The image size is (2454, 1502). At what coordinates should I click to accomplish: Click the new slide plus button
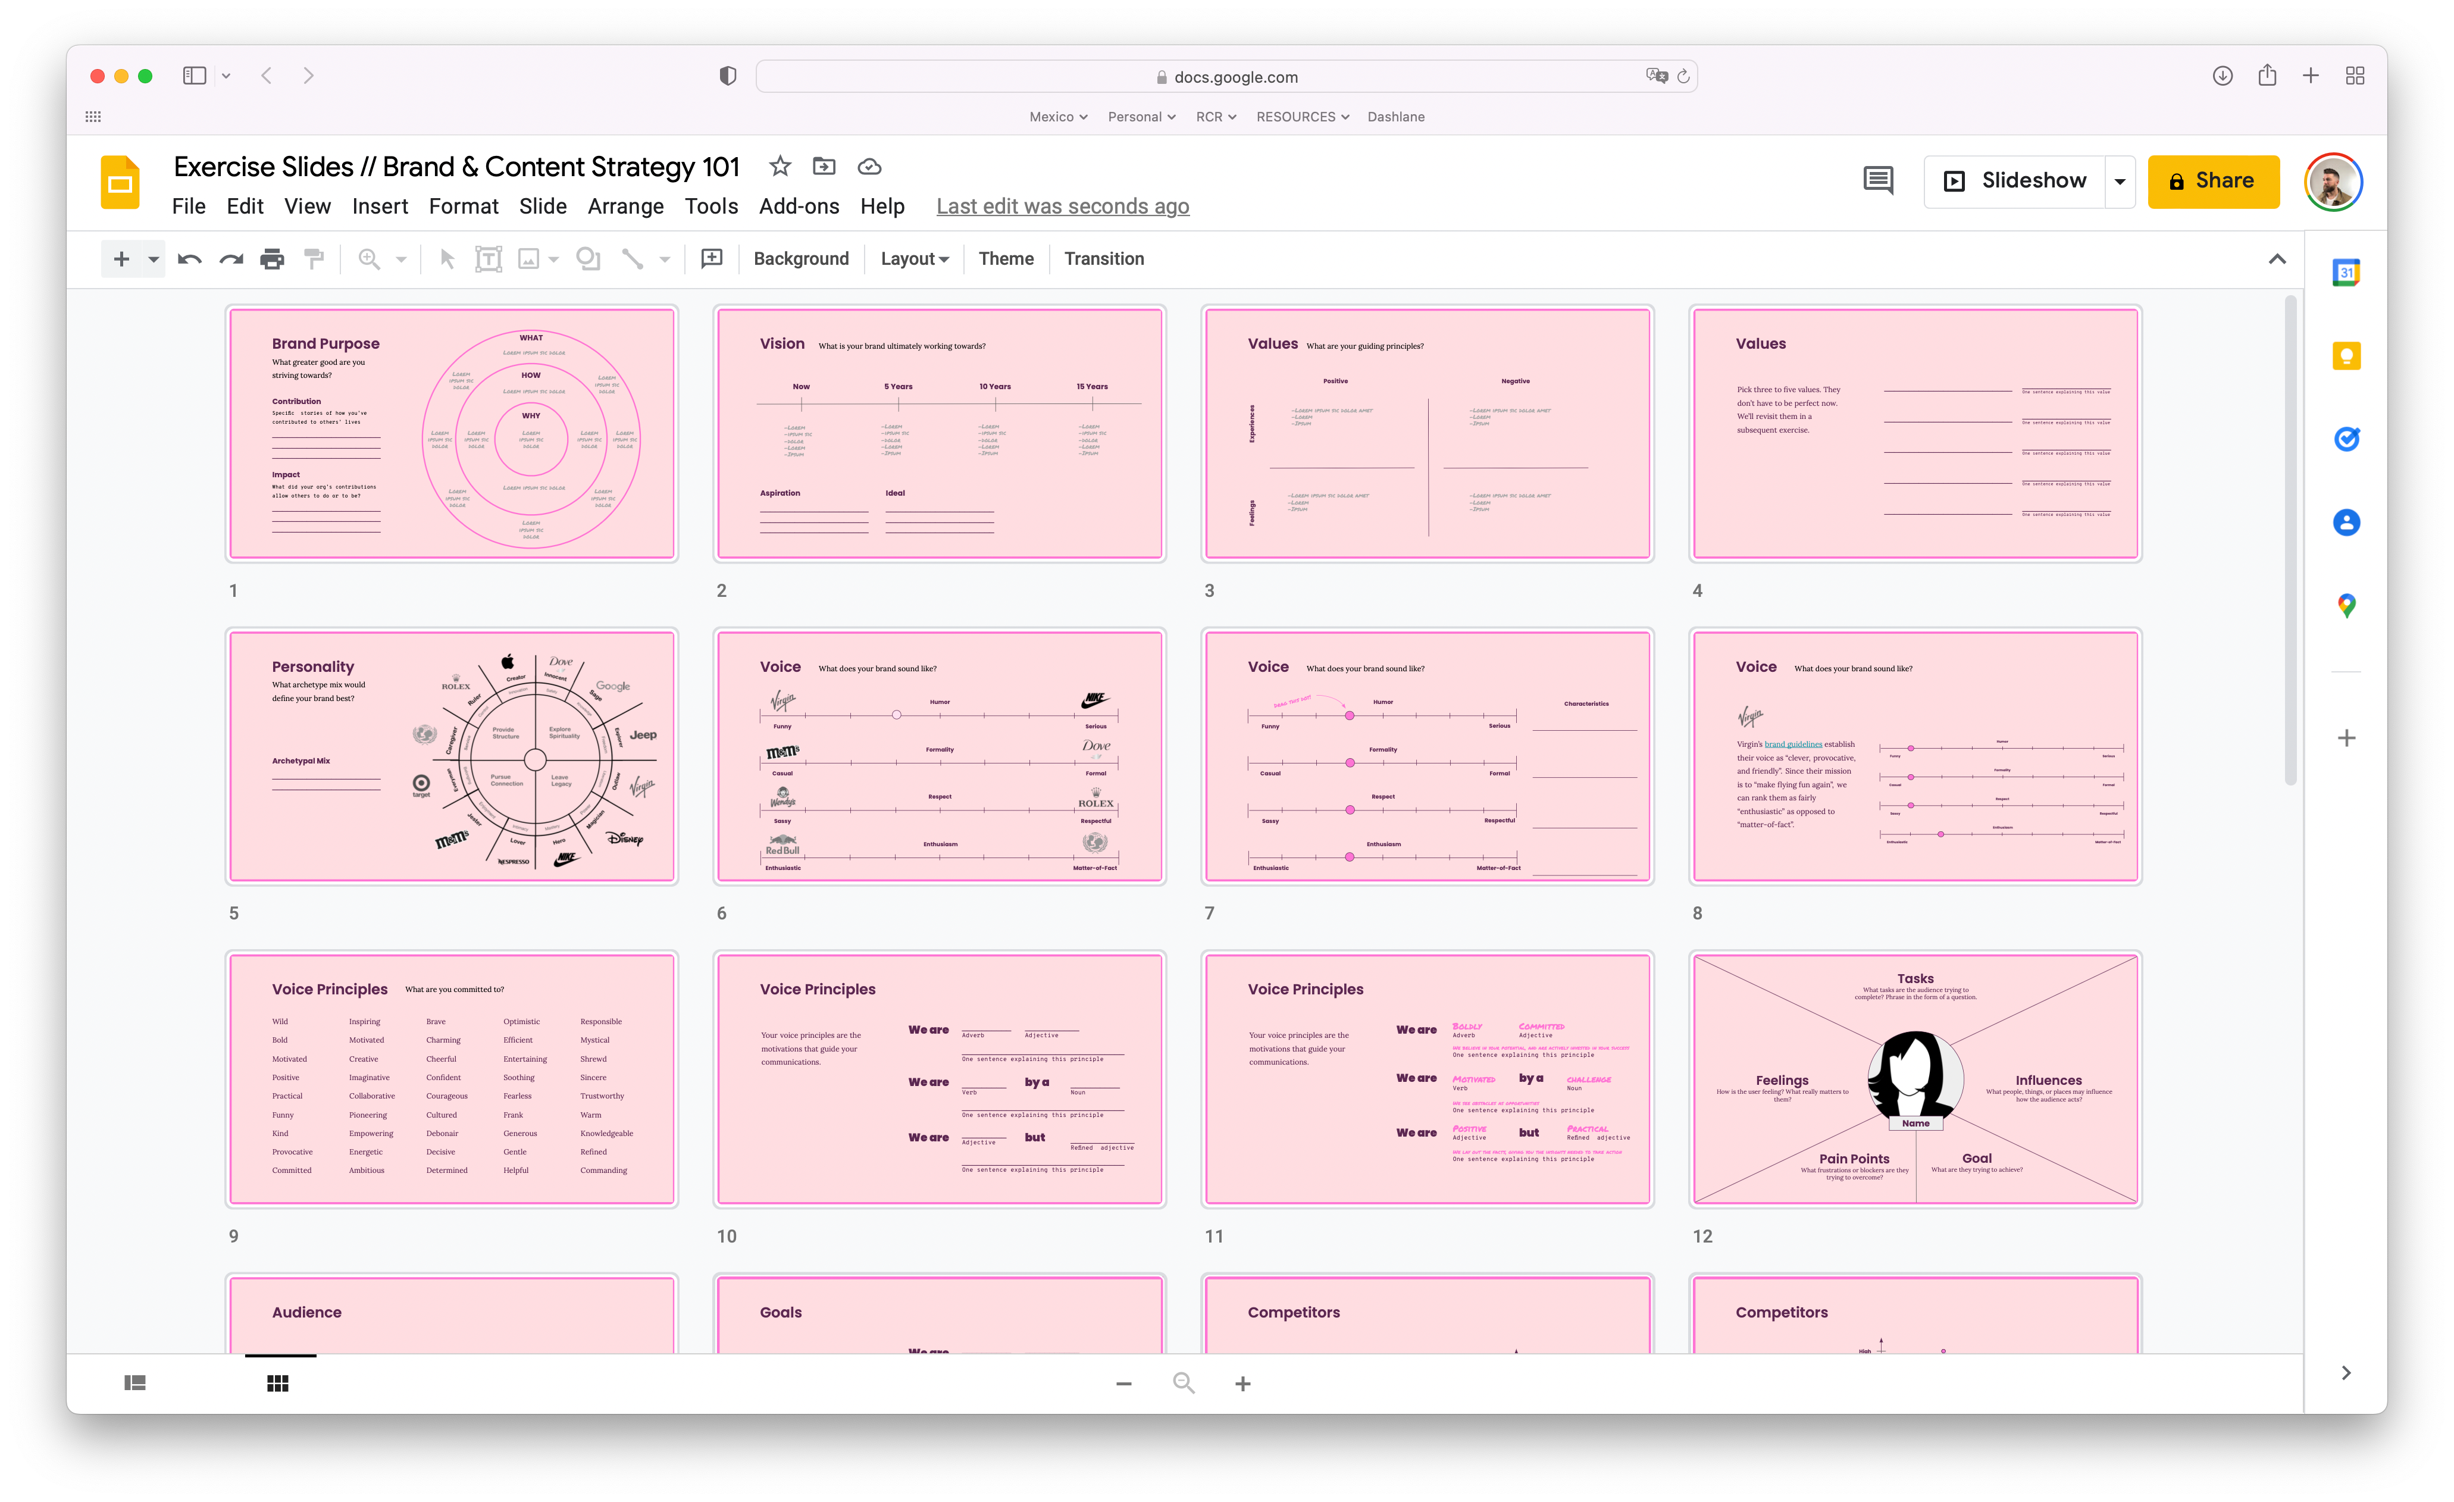[x=121, y=259]
